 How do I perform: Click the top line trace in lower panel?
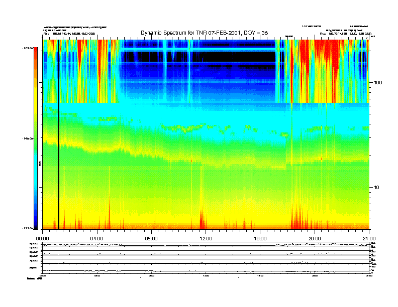[x=206, y=245]
